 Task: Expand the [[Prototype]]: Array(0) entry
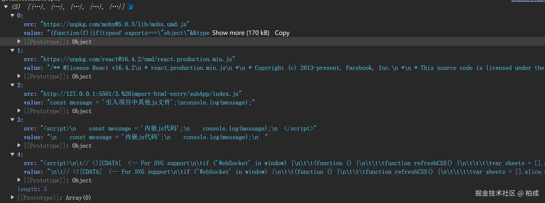coord(12,197)
